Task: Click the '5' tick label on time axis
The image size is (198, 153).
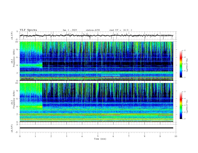Action: coord(98,136)
